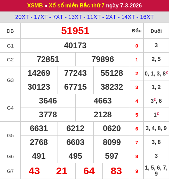Open the XSMB link in header

coord(35,5)
